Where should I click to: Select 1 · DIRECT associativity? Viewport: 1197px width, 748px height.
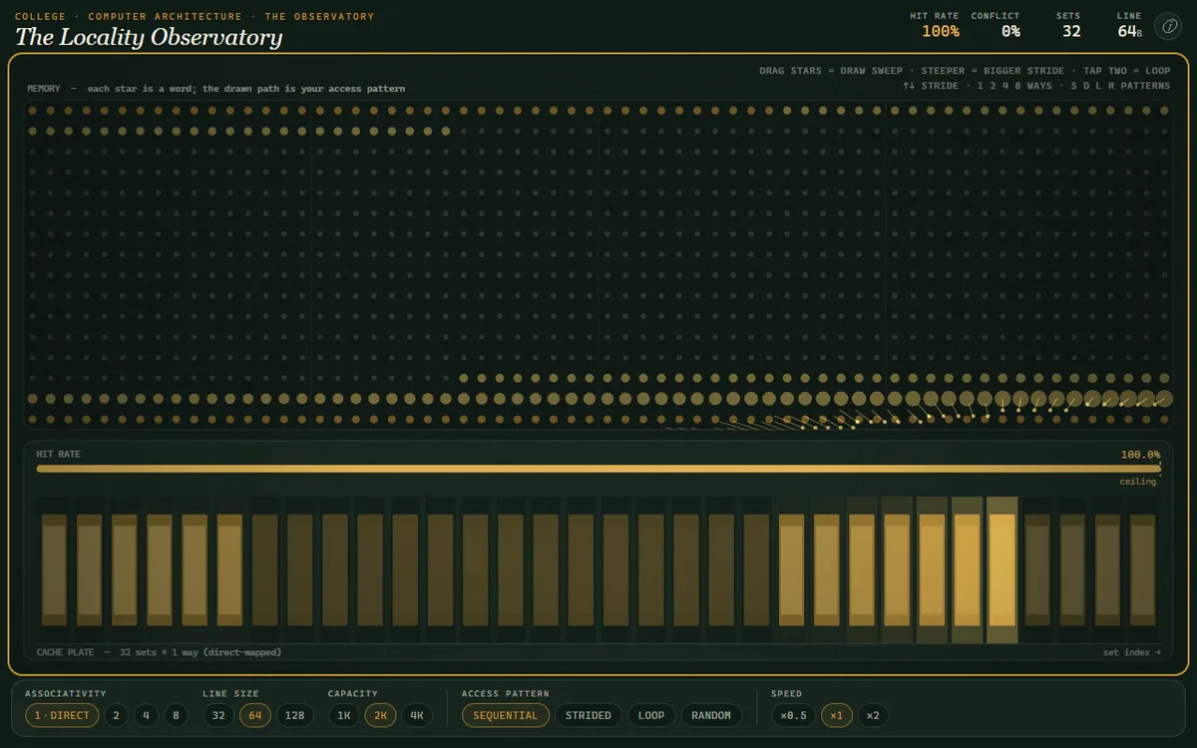click(x=63, y=715)
